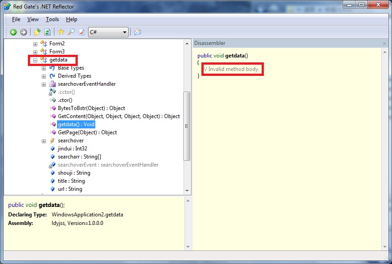Click the Form3 class icon

tap(44, 52)
